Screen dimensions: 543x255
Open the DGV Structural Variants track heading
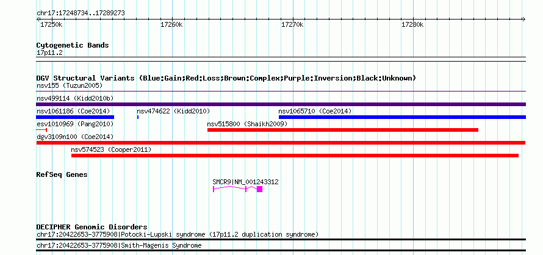pos(226,78)
